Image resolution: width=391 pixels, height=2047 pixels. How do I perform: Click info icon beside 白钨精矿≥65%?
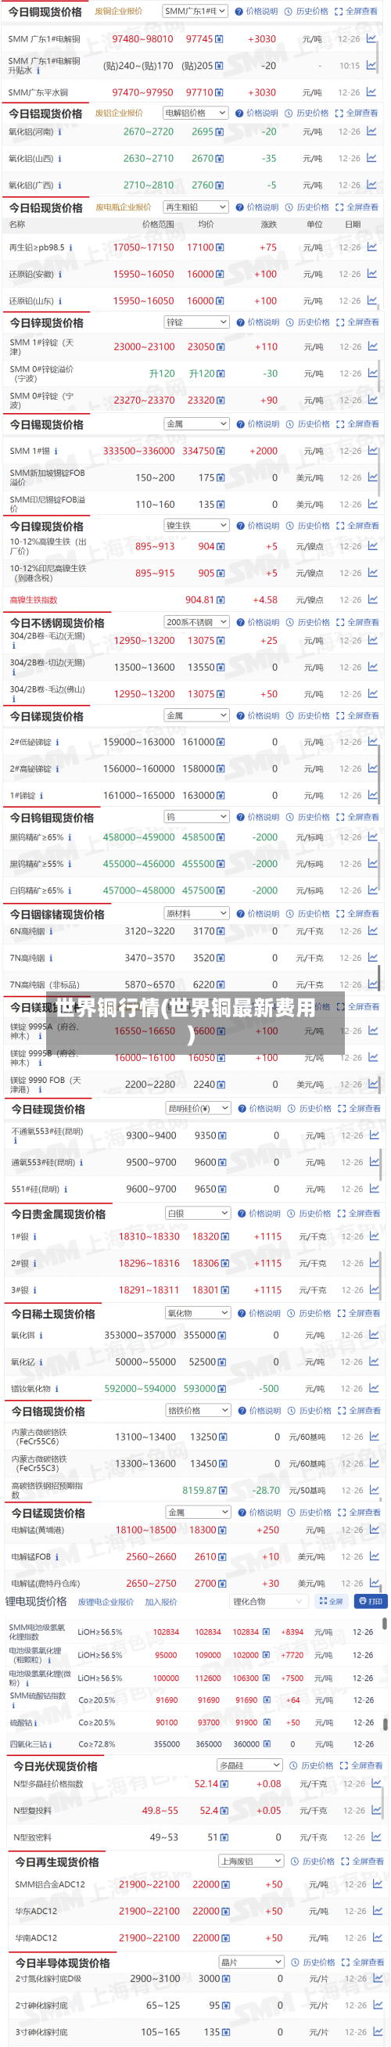pyautogui.click(x=70, y=890)
